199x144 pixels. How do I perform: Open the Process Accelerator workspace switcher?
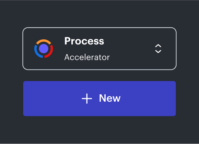pos(99,49)
